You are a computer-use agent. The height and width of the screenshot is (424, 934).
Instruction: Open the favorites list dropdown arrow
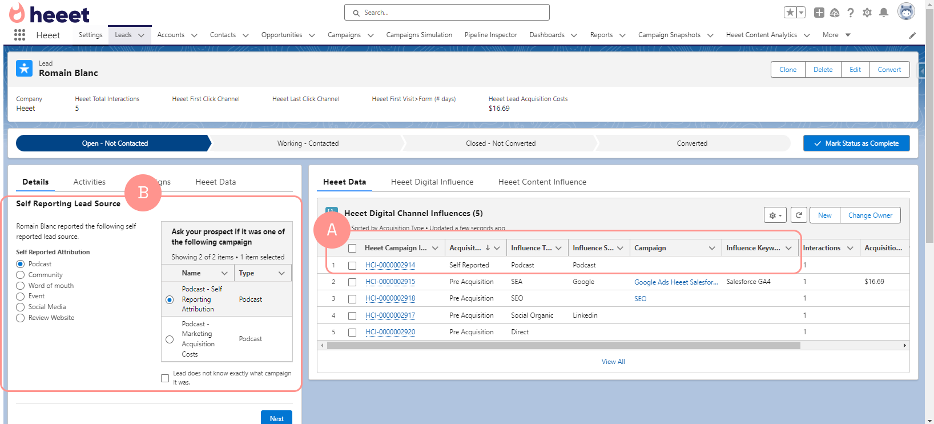coord(801,13)
